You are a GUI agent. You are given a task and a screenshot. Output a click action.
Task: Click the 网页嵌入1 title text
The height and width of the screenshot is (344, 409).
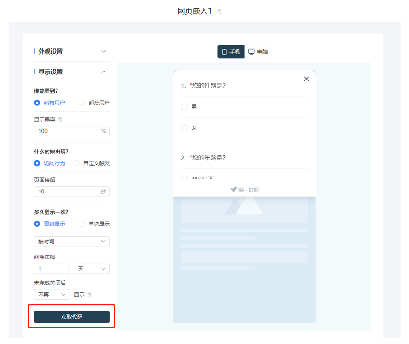pyautogui.click(x=194, y=11)
